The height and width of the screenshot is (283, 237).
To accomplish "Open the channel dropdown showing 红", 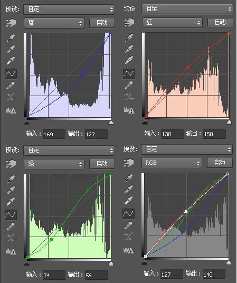I will 172,23.
